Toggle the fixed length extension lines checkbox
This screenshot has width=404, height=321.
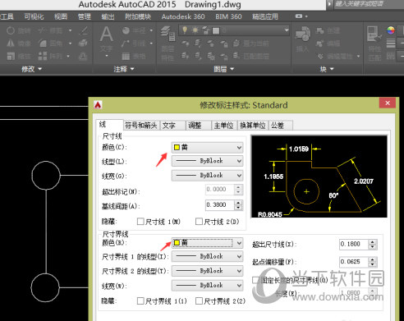point(255,280)
